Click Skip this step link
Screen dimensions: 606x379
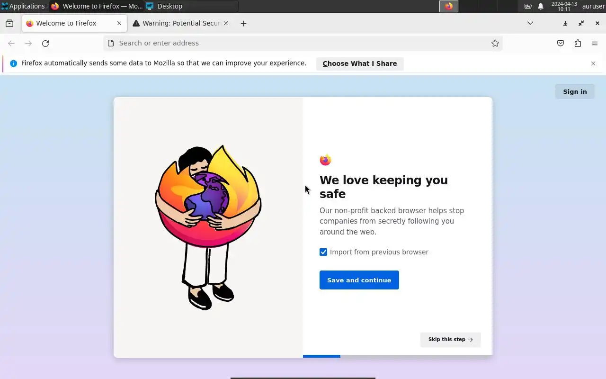pyautogui.click(x=450, y=340)
